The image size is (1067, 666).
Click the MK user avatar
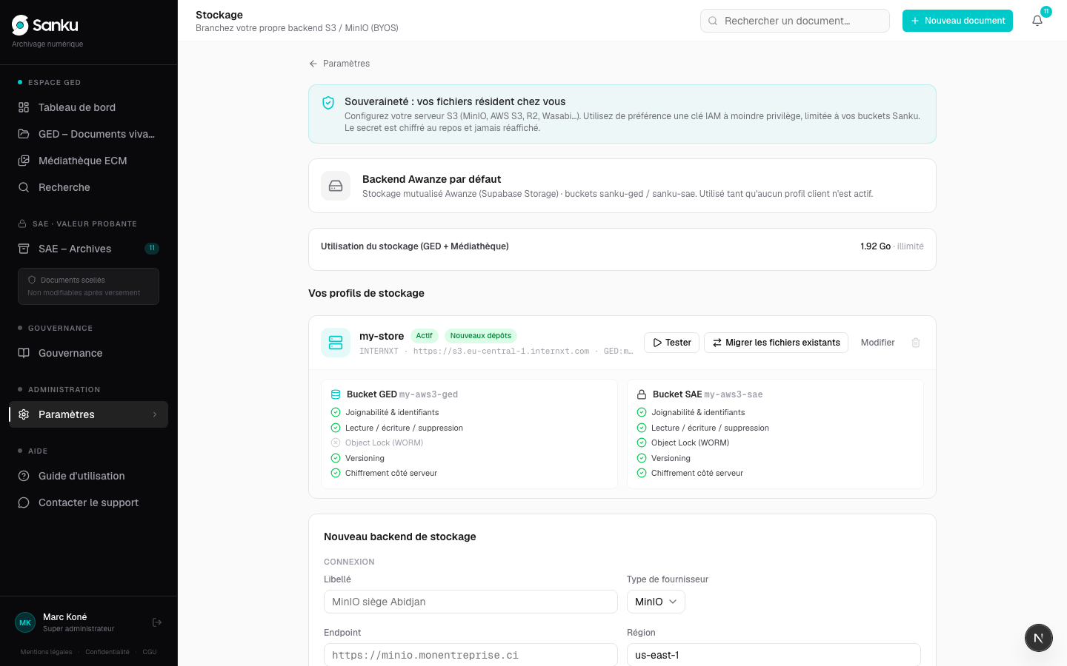tap(25, 622)
